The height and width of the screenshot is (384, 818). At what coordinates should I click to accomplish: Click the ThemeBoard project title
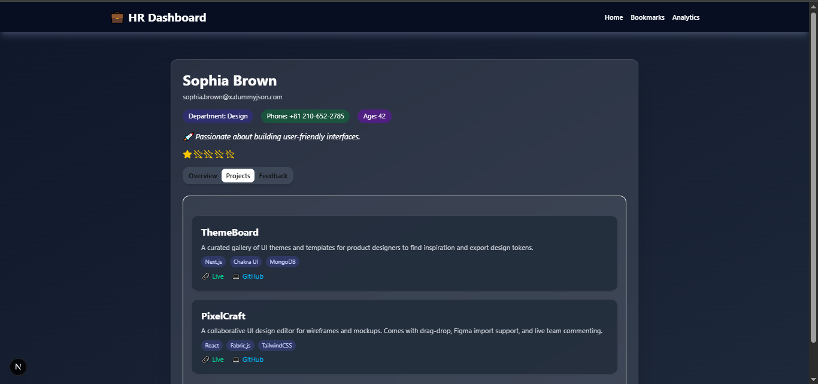pyautogui.click(x=230, y=233)
